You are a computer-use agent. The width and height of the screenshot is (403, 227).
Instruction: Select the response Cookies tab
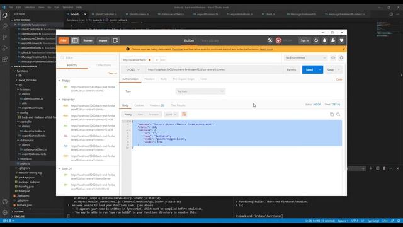(x=139, y=105)
